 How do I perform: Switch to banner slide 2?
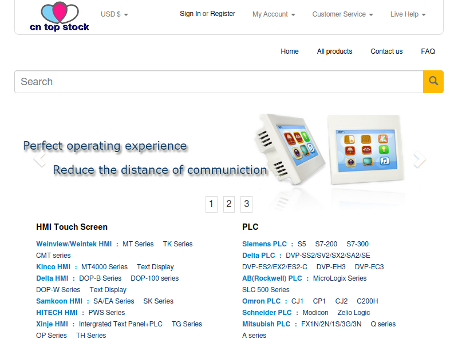(x=229, y=204)
